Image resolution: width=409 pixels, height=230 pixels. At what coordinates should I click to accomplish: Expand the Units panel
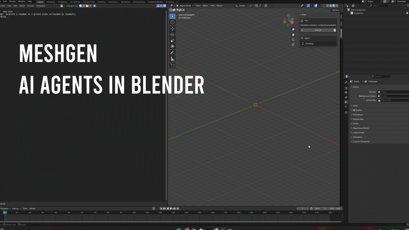[x=355, y=106]
